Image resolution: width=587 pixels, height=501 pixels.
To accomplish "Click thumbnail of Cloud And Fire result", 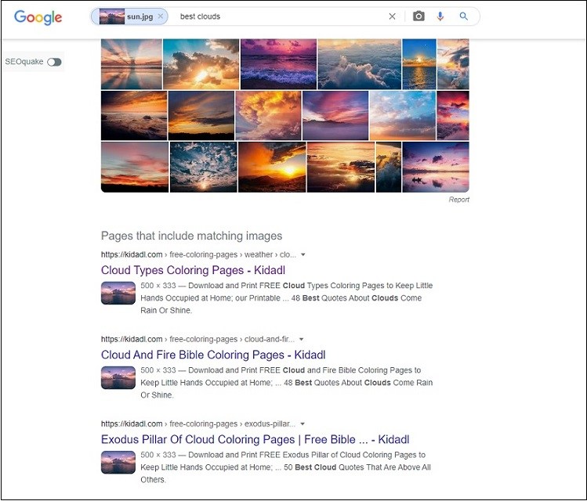I will 118,377.
